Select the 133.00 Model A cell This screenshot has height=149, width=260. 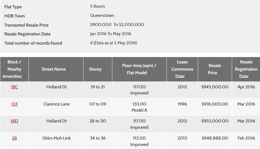pos(139,107)
